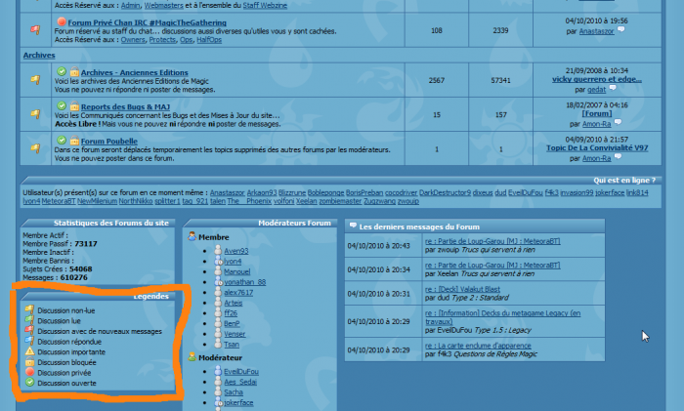
Task: Open Forum Privé Chan IRC #MagicTheGathering forum
Action: pyautogui.click(x=147, y=22)
